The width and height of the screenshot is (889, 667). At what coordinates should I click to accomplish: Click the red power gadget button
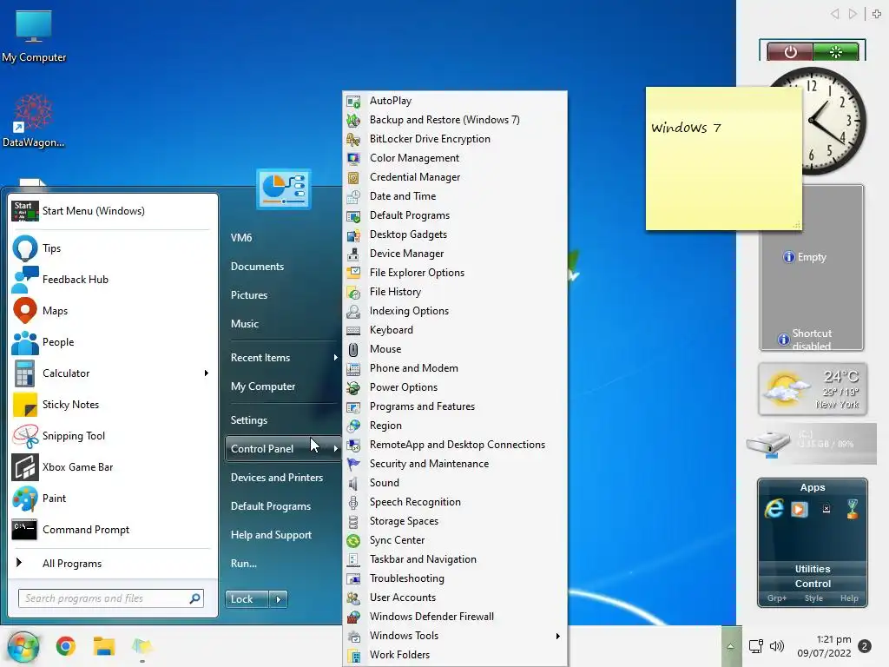point(790,52)
